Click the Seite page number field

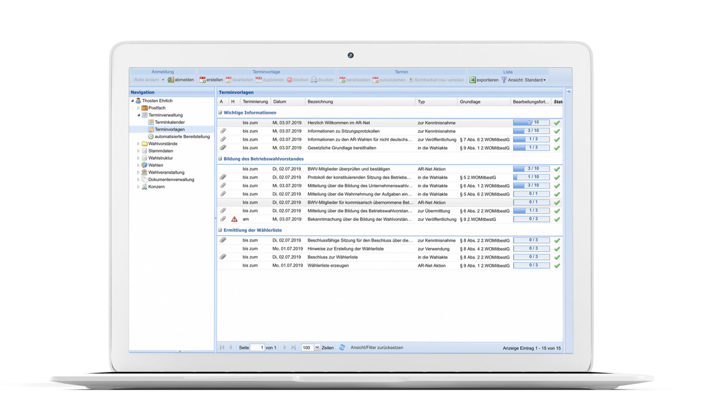click(257, 347)
